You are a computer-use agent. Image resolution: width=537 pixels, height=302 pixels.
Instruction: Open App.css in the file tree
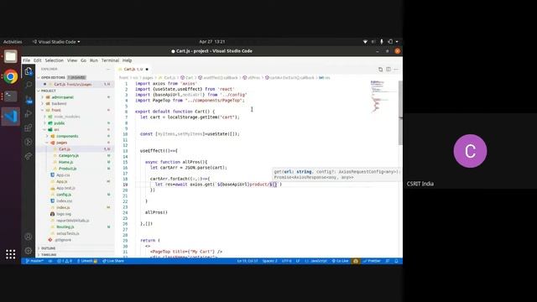(x=63, y=175)
